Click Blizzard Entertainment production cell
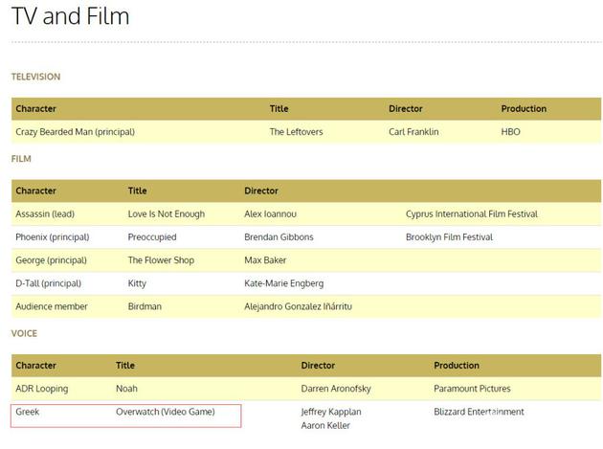The image size is (603, 449). (479, 412)
